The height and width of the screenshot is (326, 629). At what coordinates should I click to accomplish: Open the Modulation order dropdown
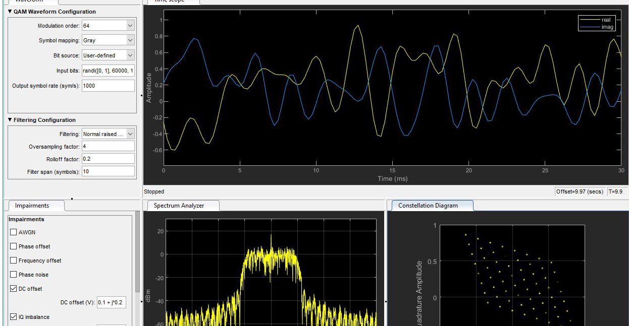[x=129, y=25]
